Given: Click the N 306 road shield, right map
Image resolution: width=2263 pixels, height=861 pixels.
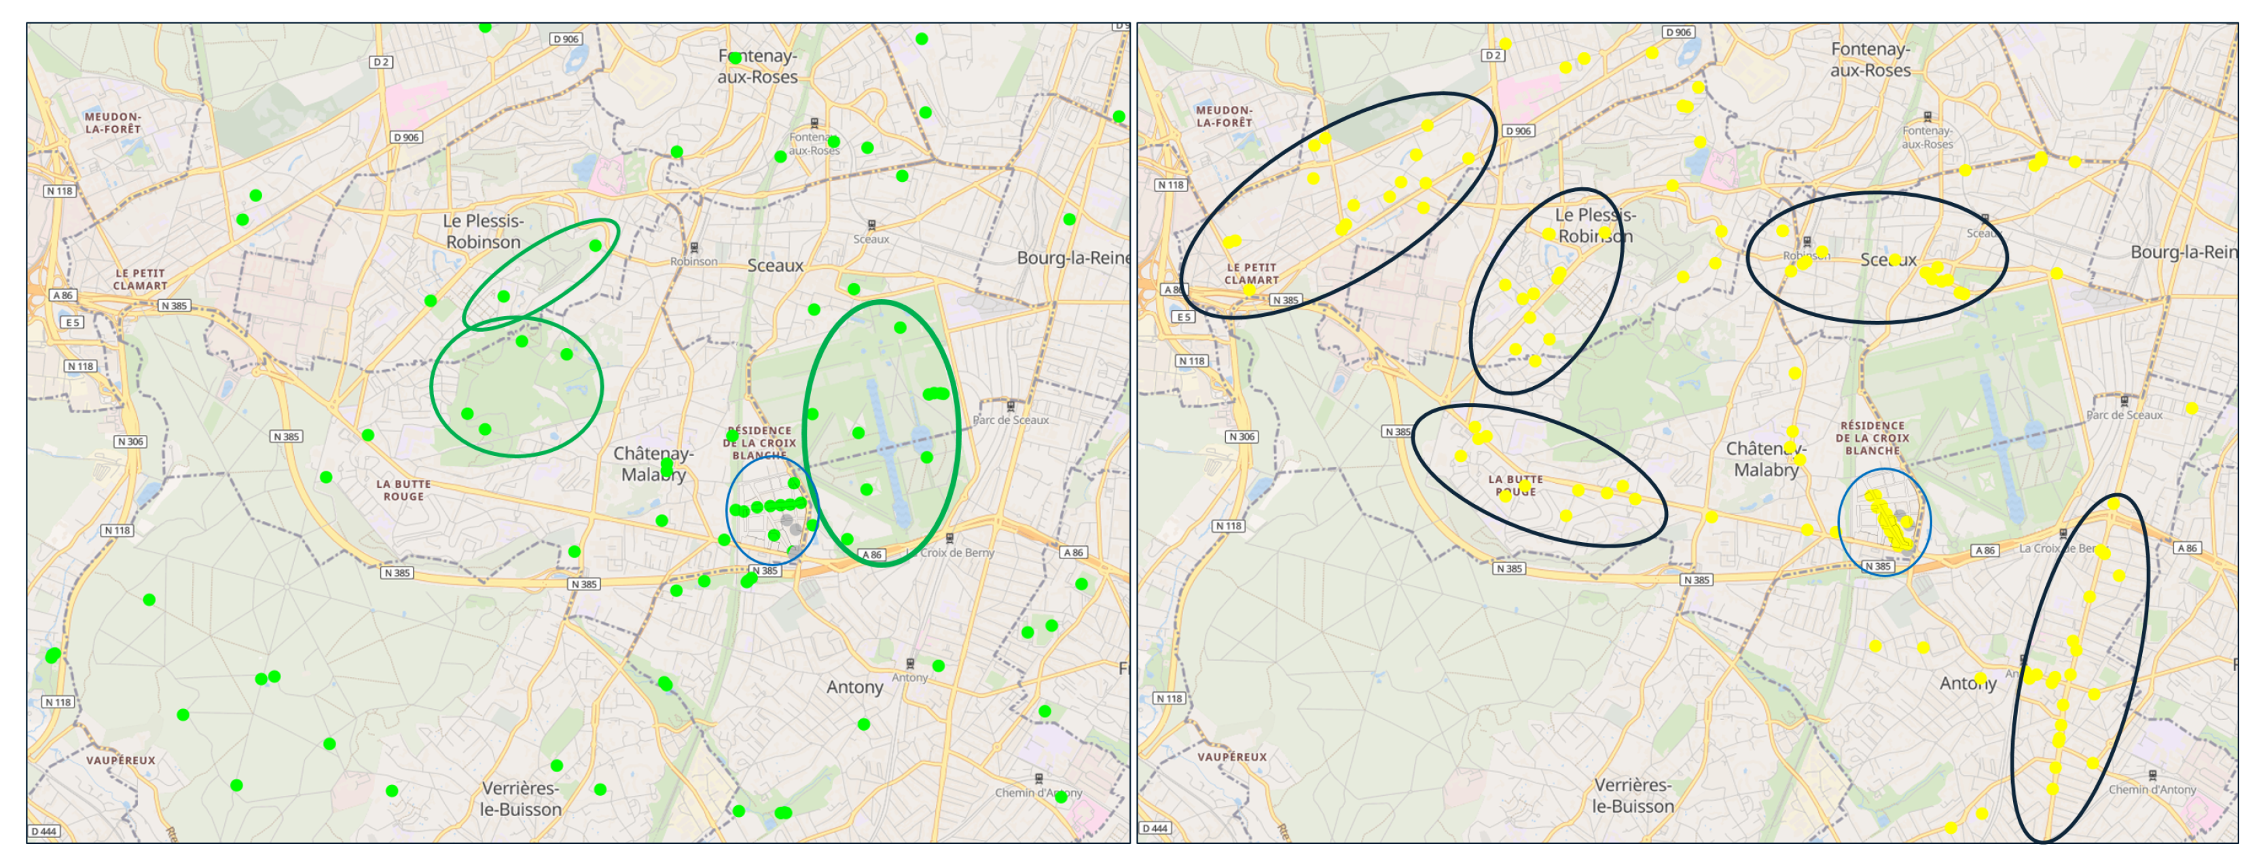Looking at the screenshot, I should [1242, 436].
